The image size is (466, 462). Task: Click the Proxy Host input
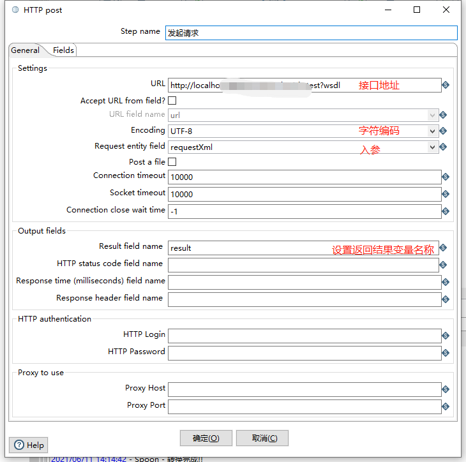point(304,389)
